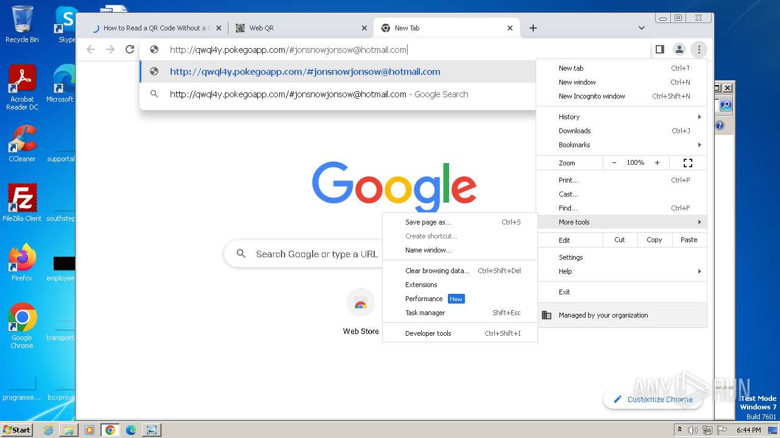Open Developer tools submenu item
Viewport: 780px width, 438px height.
click(460, 333)
